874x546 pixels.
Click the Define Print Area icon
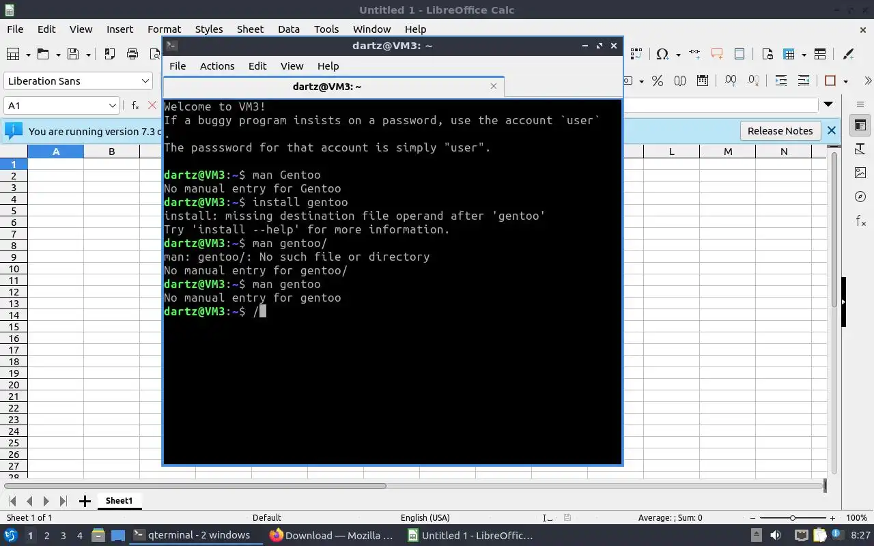point(767,55)
